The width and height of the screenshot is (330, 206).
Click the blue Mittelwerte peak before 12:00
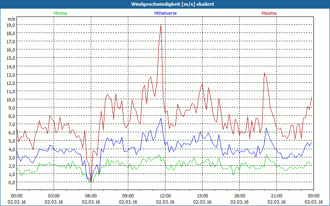(161, 118)
